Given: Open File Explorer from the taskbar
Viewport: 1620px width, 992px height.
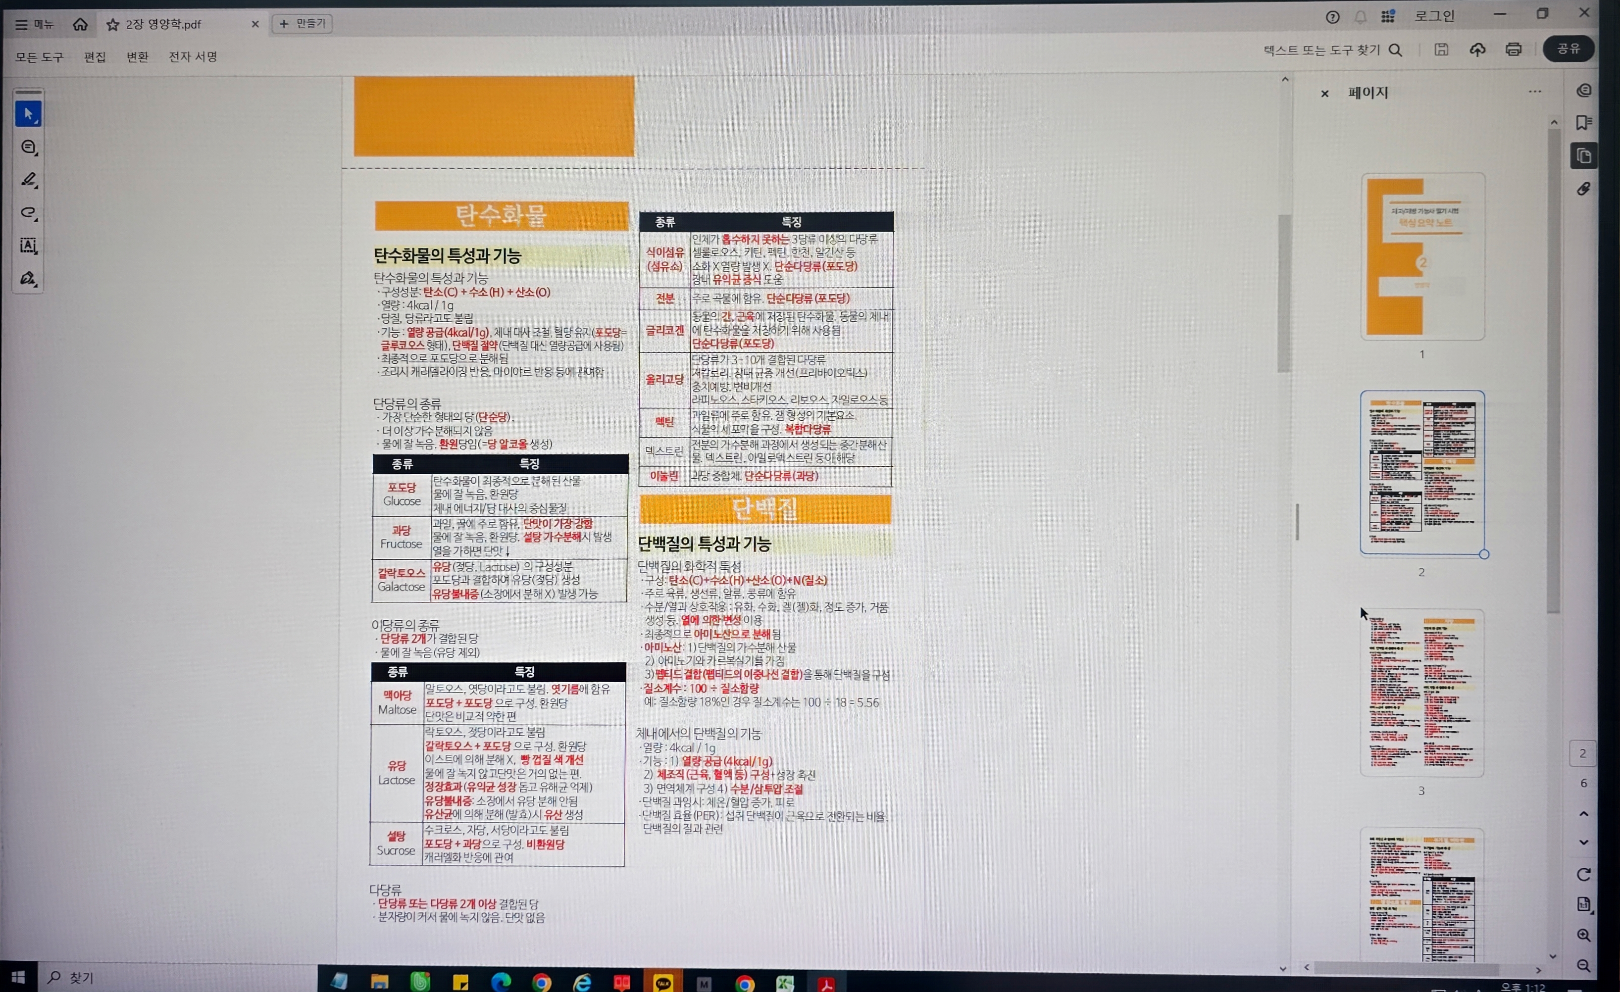Looking at the screenshot, I should (x=379, y=982).
